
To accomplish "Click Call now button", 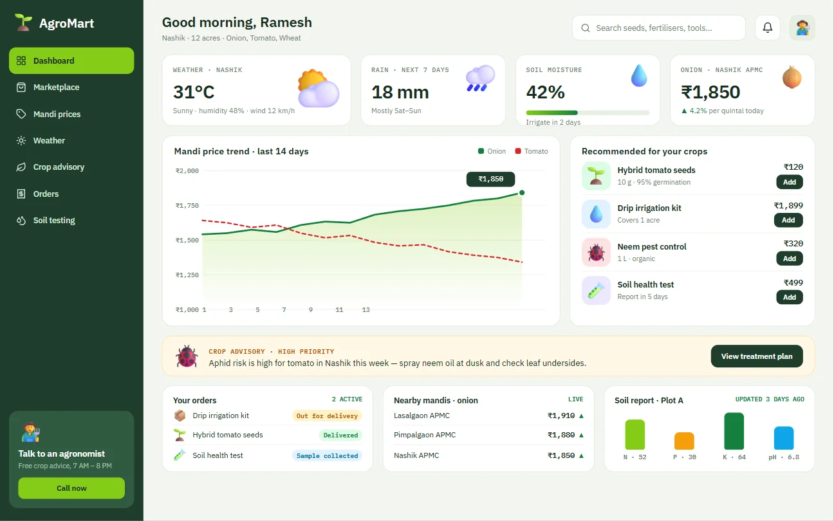I will [x=71, y=488].
